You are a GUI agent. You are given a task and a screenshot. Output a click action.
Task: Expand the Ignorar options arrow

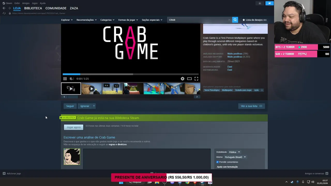point(94,106)
